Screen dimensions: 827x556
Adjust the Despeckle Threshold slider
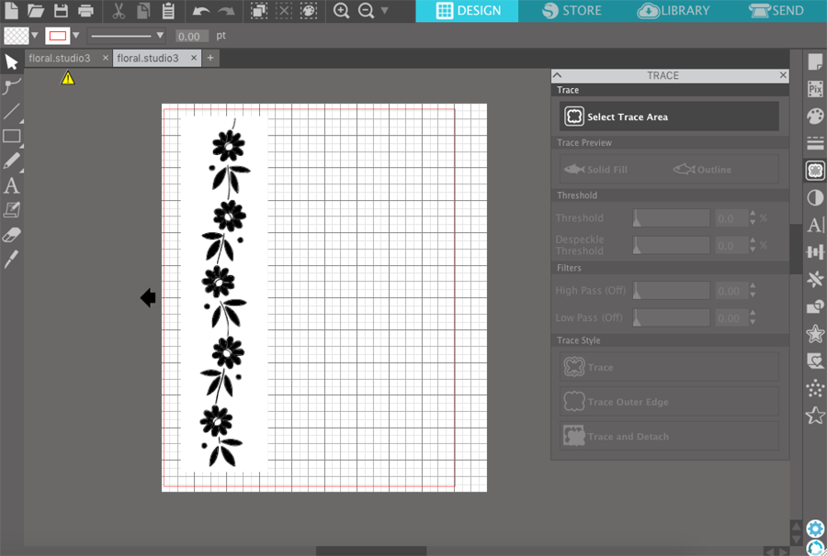(672, 245)
